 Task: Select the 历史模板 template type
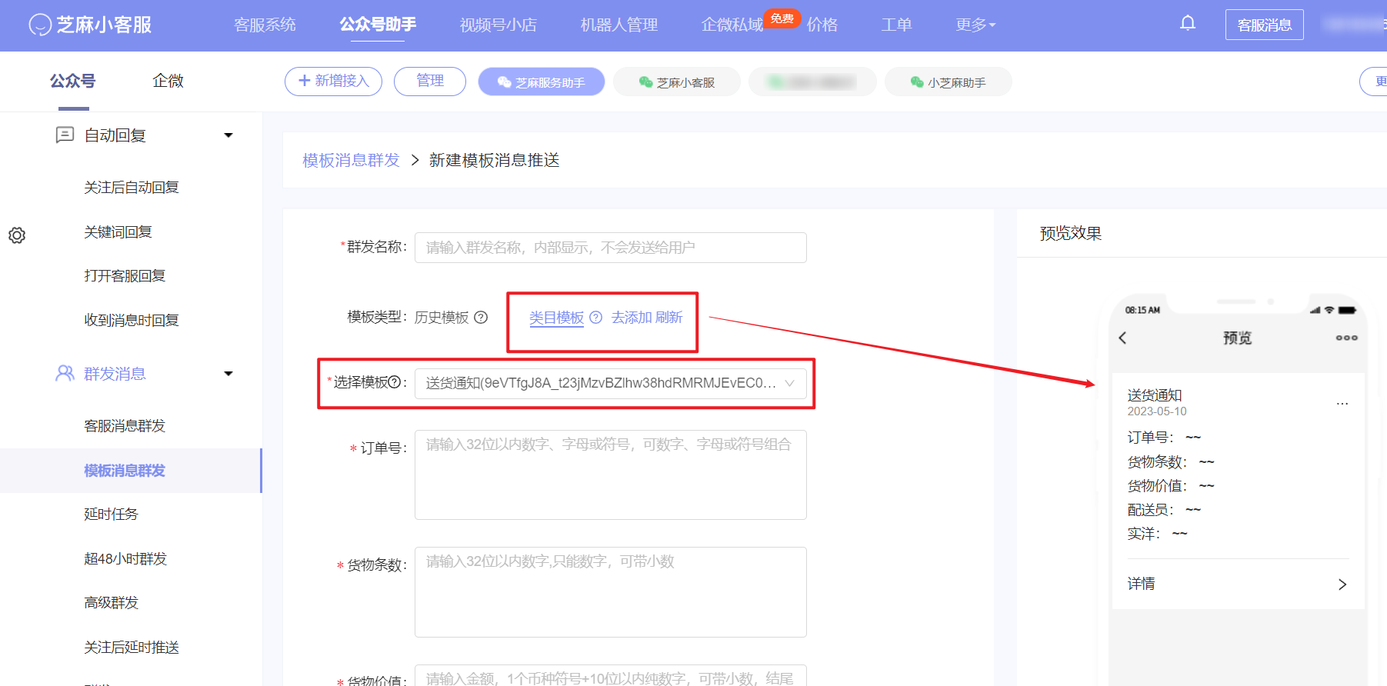442,318
